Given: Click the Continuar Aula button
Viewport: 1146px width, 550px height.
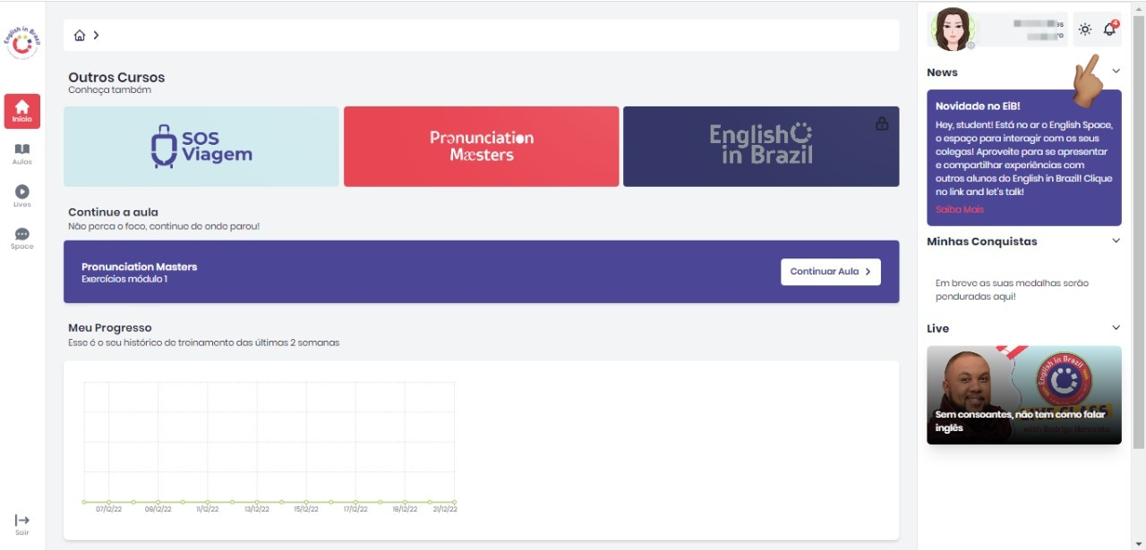Looking at the screenshot, I should pos(831,272).
